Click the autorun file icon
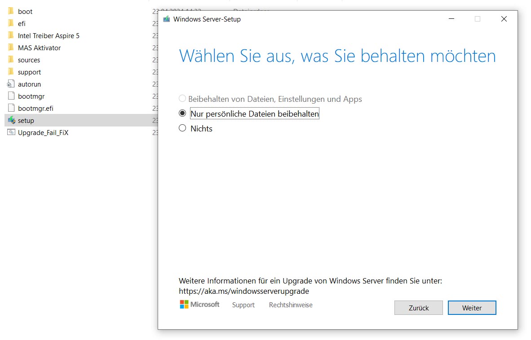This screenshot has width=531, height=340. [11, 84]
